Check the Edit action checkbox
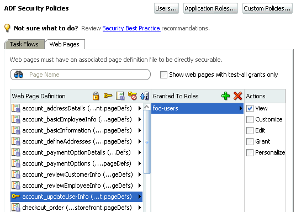Image resolution: width=296 pixels, height=212 pixels. [250, 130]
